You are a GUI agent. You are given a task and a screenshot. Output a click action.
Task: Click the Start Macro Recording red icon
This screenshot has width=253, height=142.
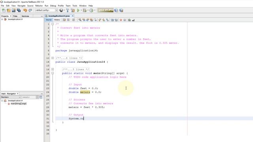pyautogui.click(x=121, y=20)
